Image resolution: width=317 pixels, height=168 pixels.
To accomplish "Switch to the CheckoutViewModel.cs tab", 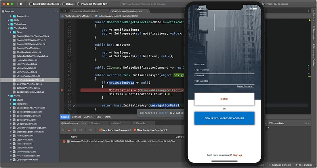I will click(x=85, y=11).
